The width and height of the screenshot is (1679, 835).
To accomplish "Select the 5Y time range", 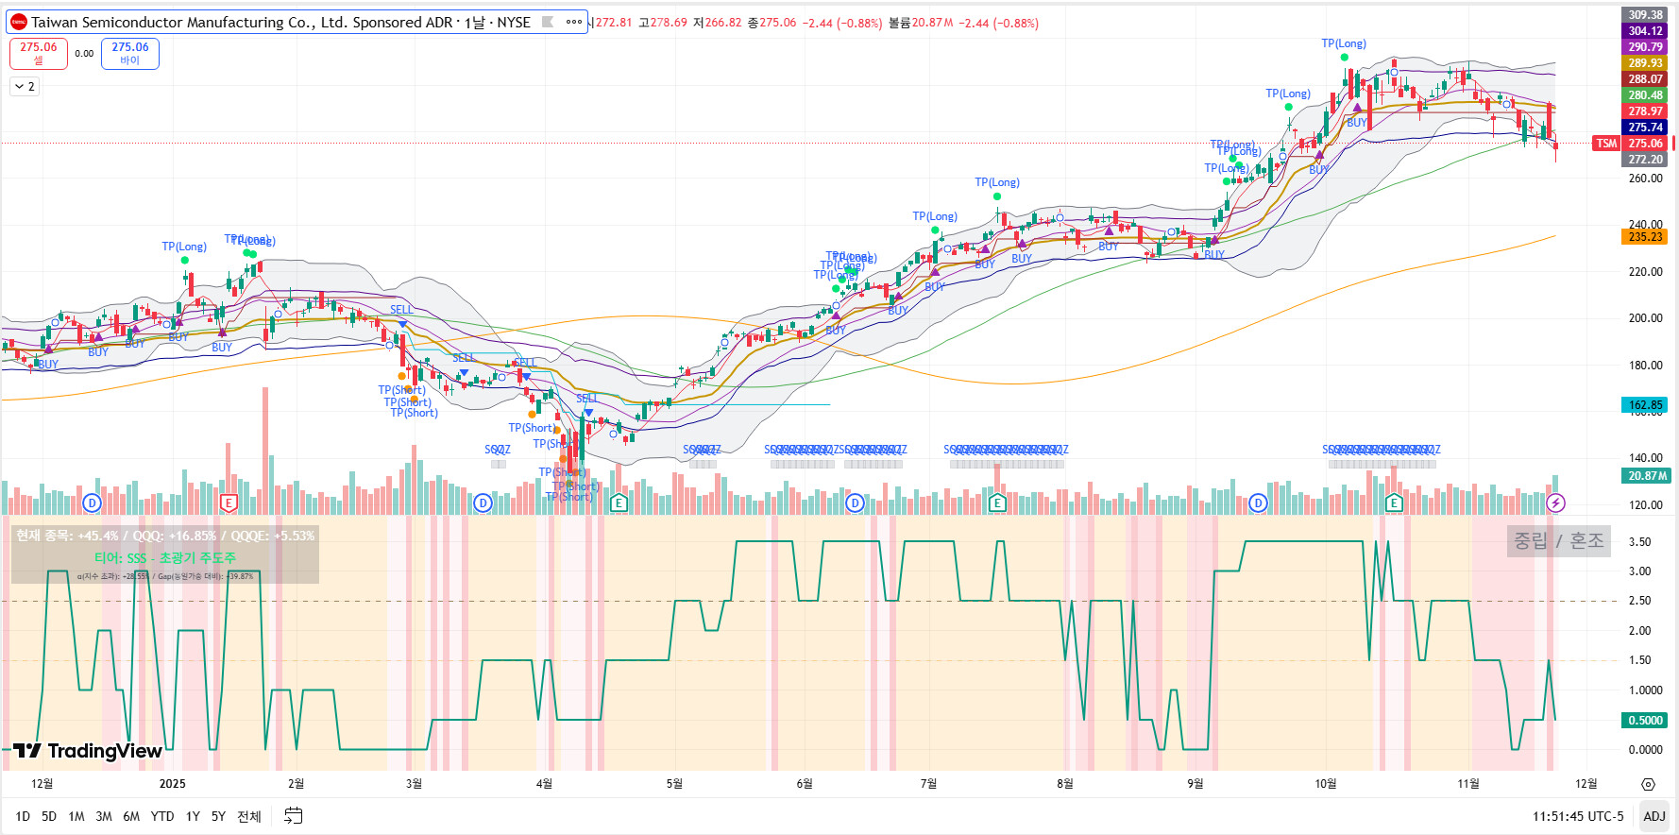I will click(218, 816).
